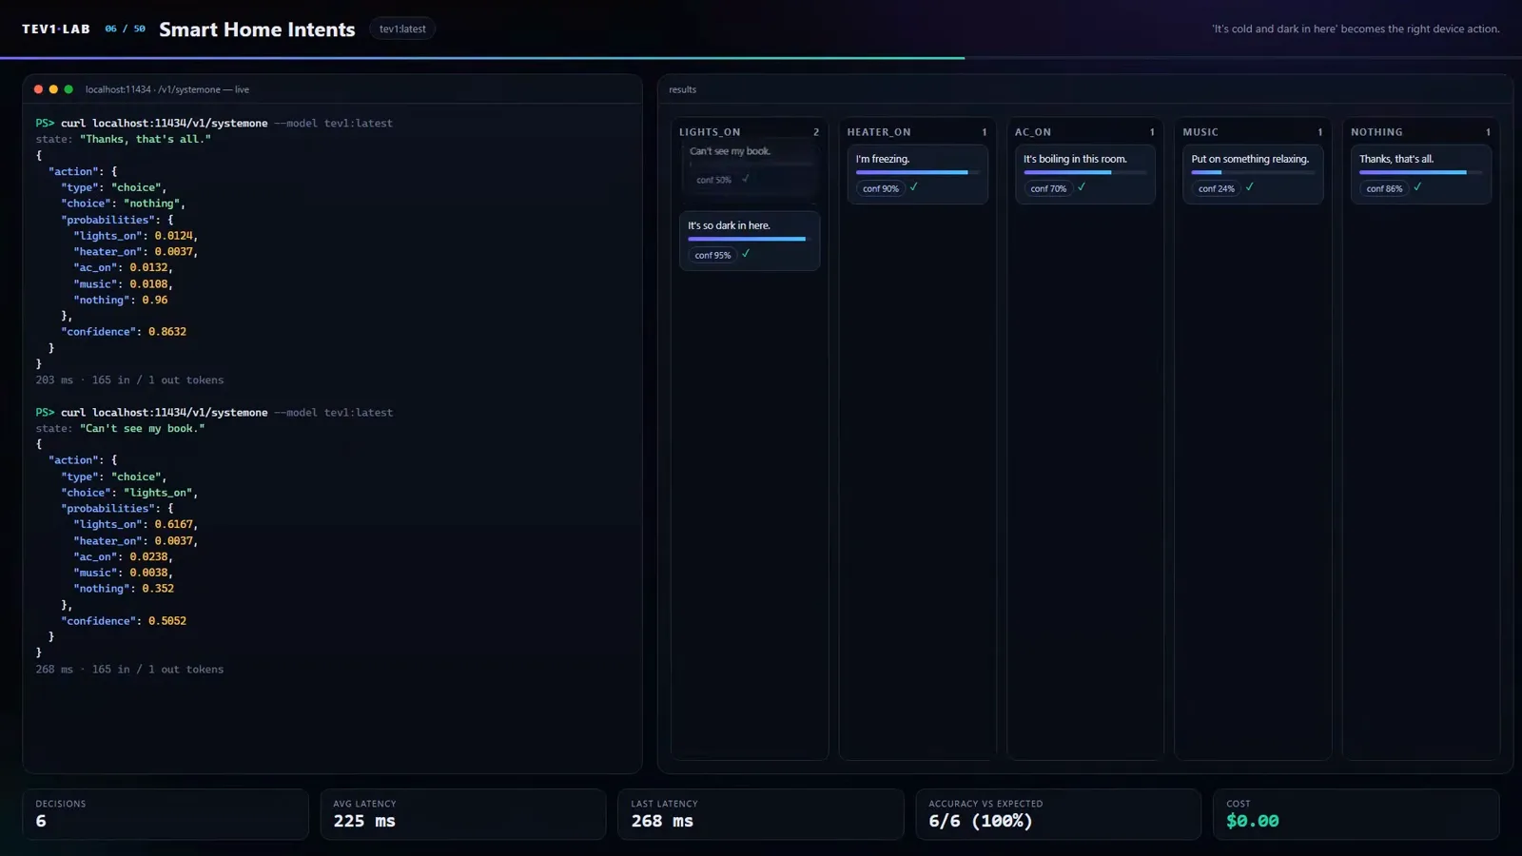1522x856 pixels.
Task: Click the "268 ms · 165 in / 1 out tokens" line
Action: tap(129, 670)
